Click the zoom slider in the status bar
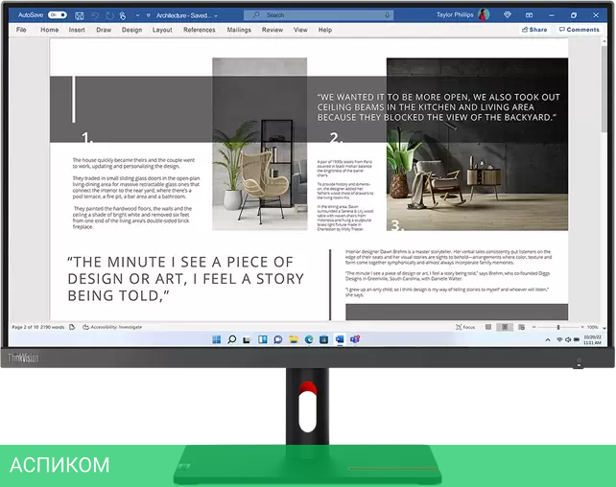Image resolution: width=616 pixels, height=487 pixels. click(x=559, y=327)
